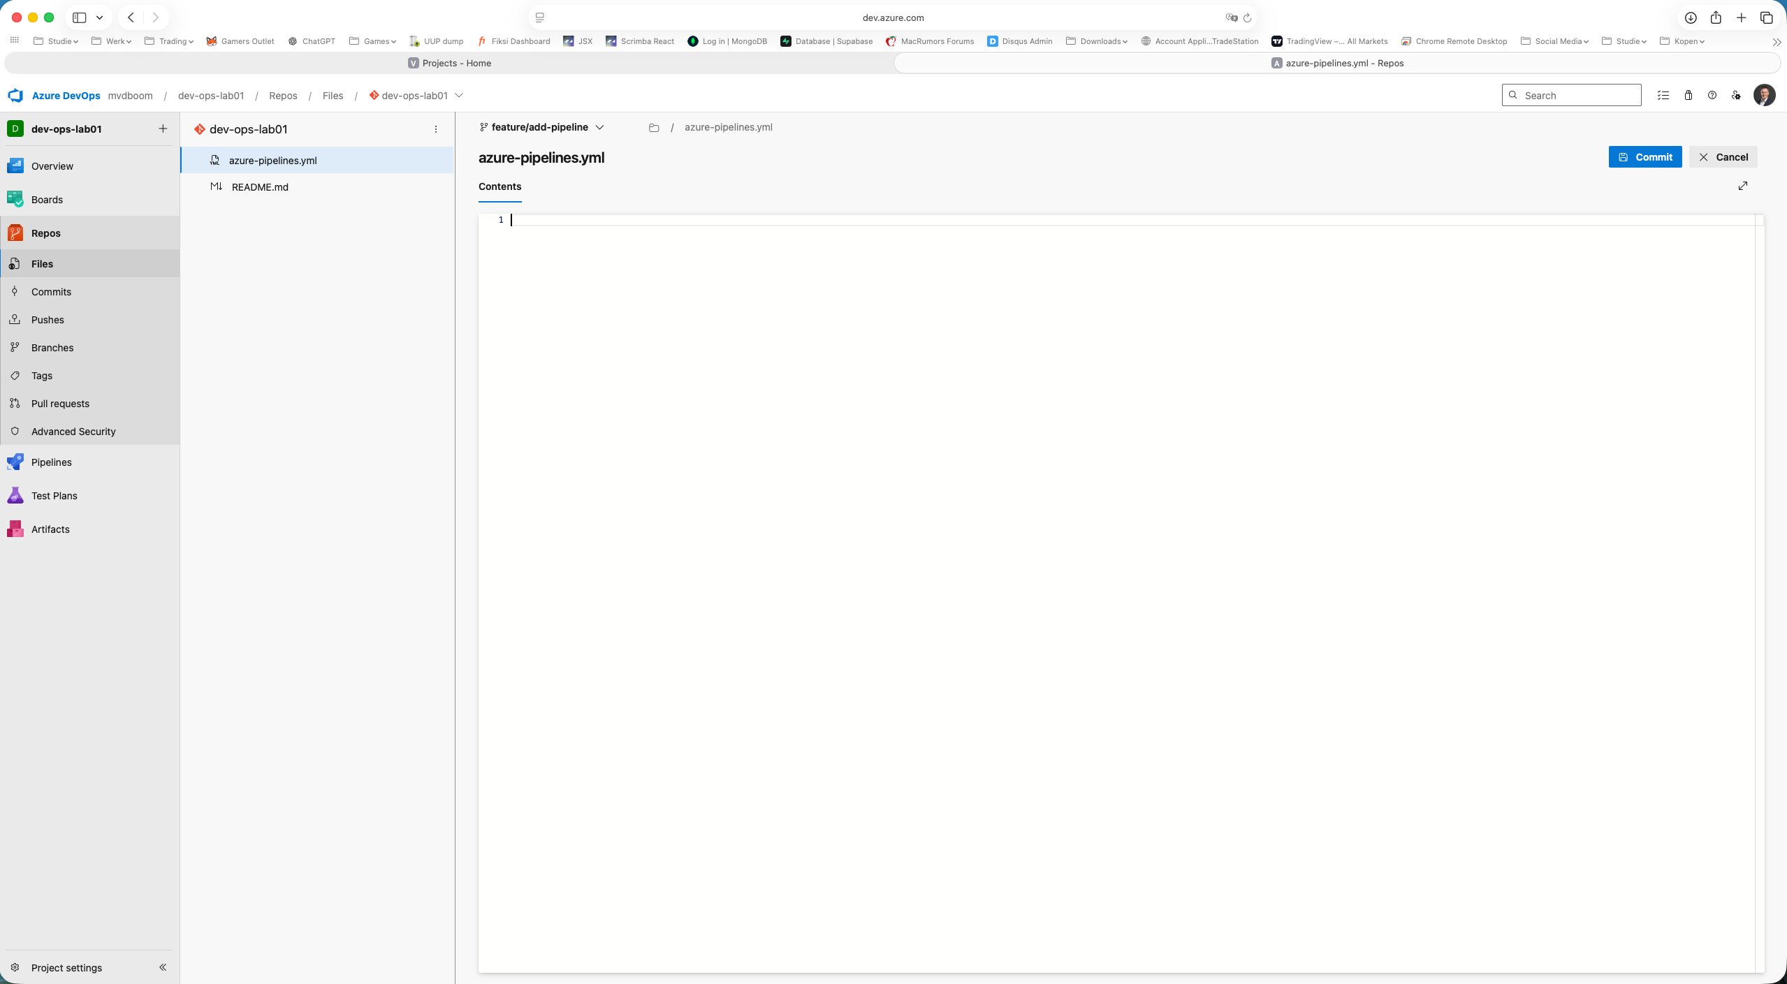1787x984 pixels.
Task: Collapse the project settings sidebar
Action: [162, 967]
